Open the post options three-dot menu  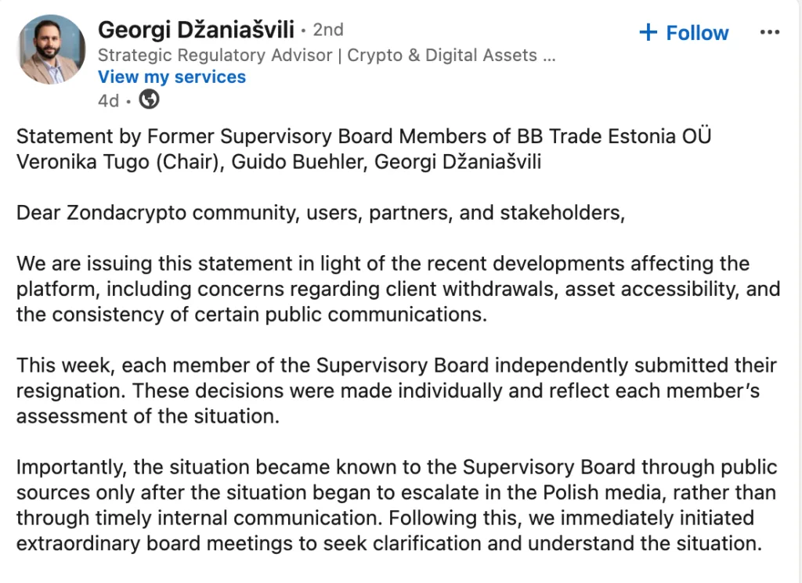(769, 31)
